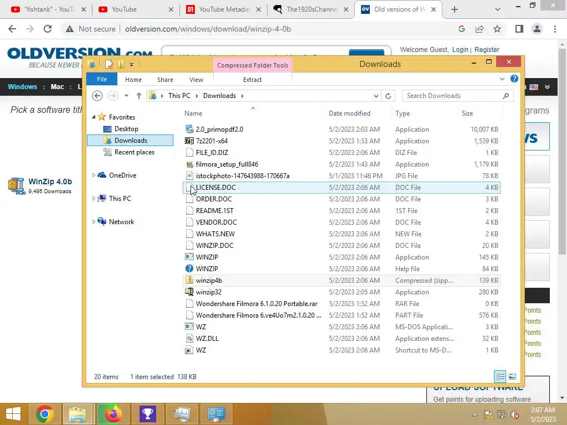Open the 2.0_primopdf2.0 application icon
Viewport: 567px width, 425px height.
[189, 129]
